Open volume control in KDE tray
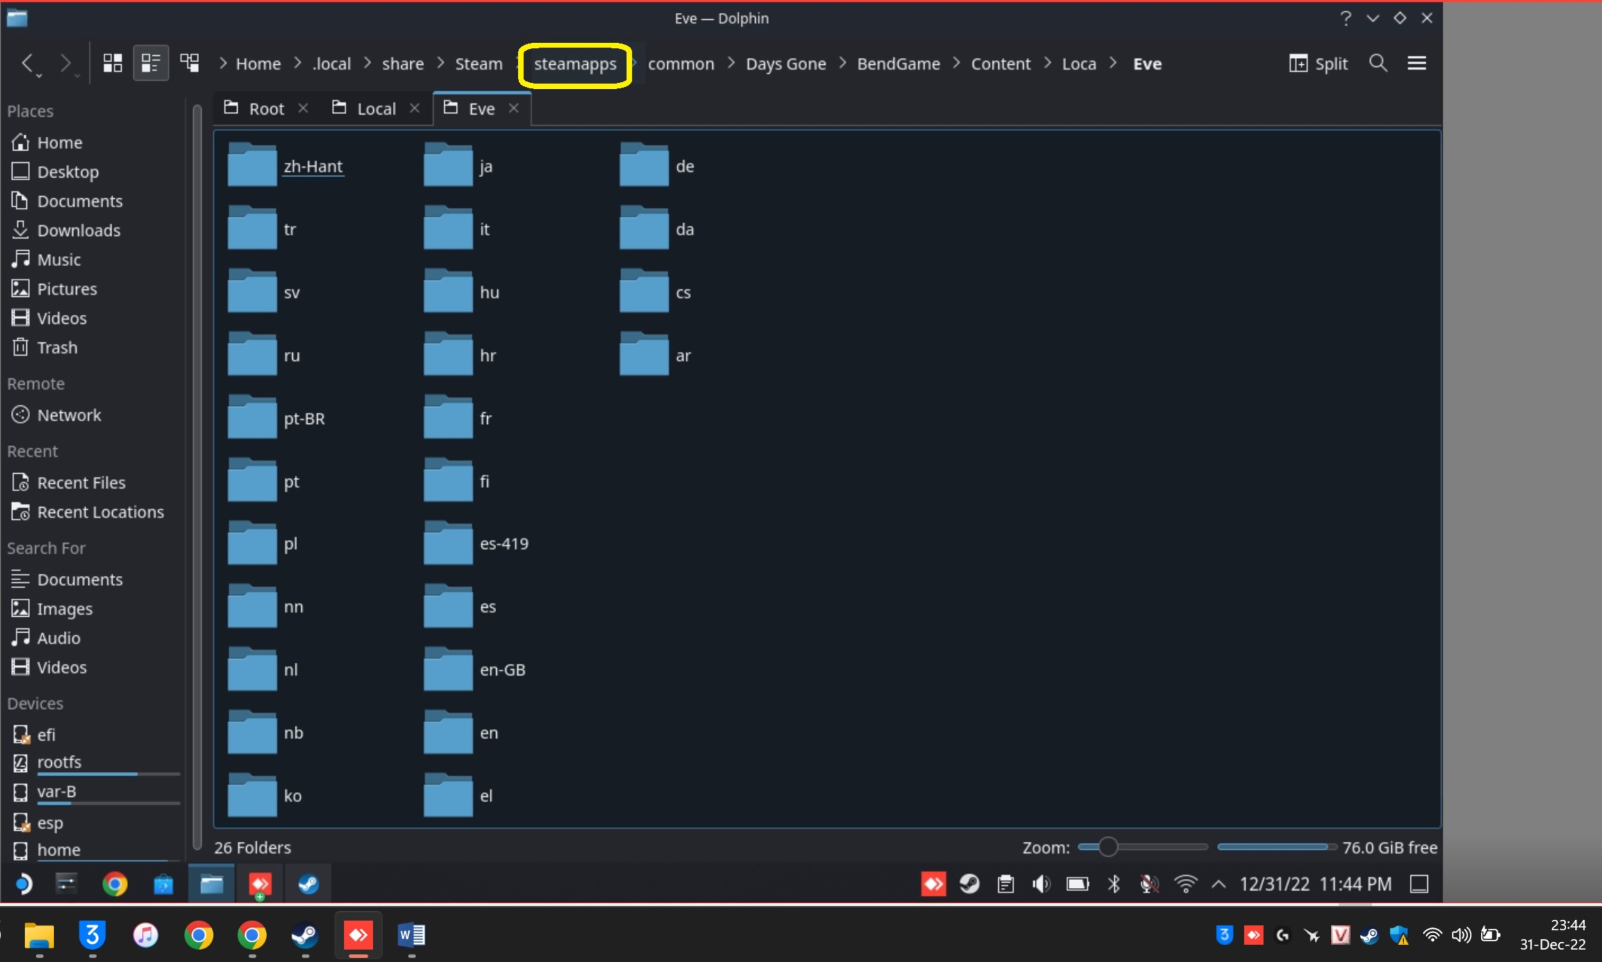 tap(1040, 884)
